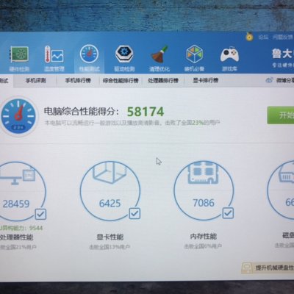294x294 pixels.
Task: Click the 提升机械硬盘性能 tip link
Action: (x=275, y=268)
